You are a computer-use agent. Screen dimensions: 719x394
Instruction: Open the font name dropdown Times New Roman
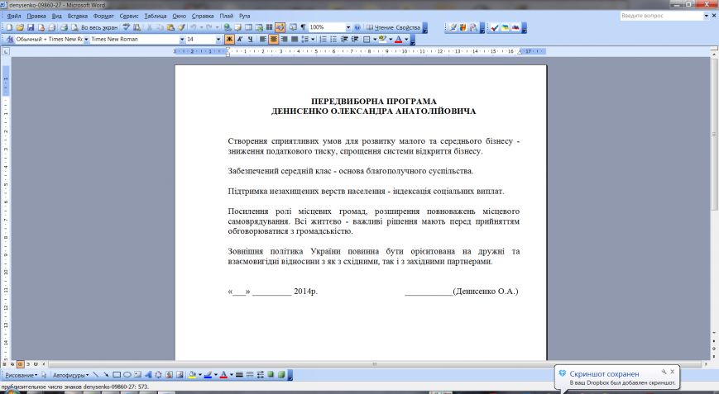click(181, 40)
